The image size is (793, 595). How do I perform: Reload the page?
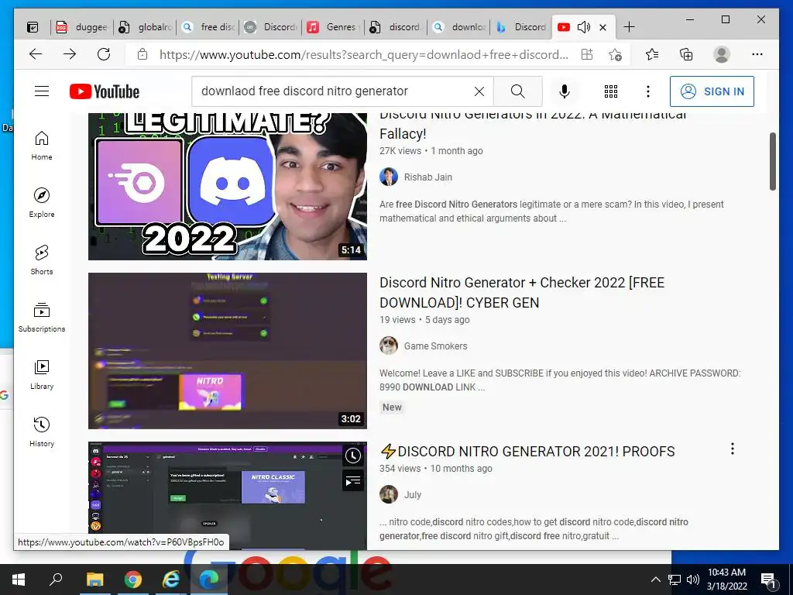tap(104, 54)
